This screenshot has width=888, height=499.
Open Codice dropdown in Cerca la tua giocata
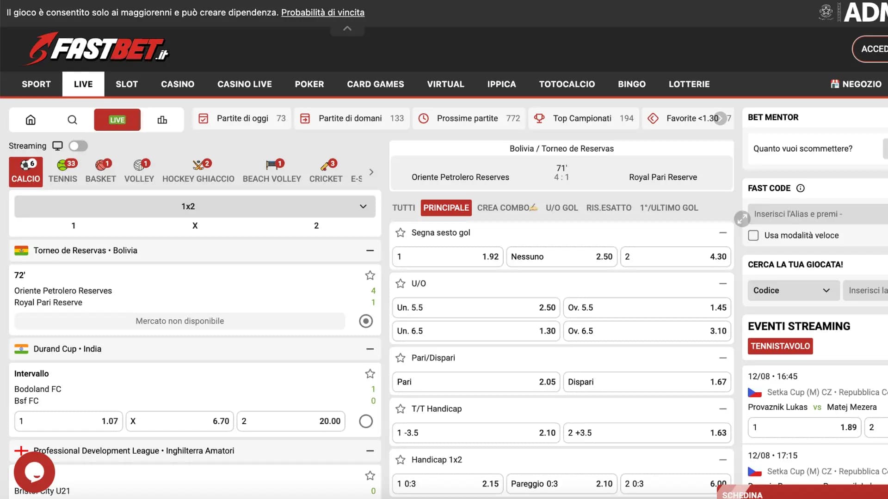790,290
